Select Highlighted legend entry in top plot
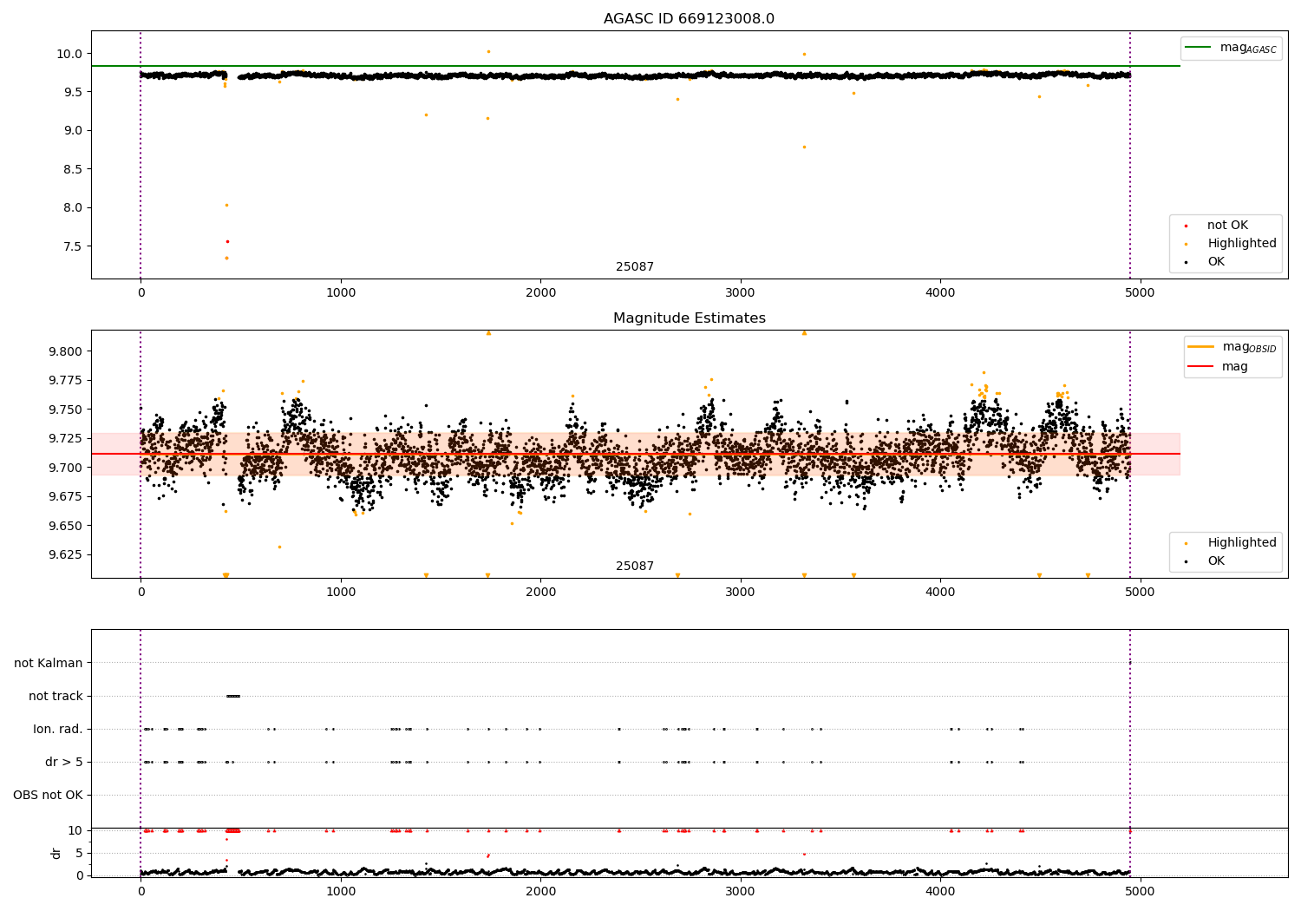 (x=1241, y=243)
